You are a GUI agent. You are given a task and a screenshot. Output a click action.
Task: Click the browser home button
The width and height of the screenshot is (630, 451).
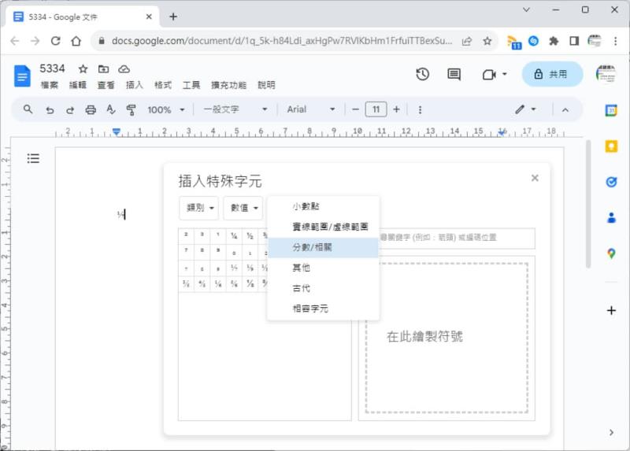click(x=76, y=41)
